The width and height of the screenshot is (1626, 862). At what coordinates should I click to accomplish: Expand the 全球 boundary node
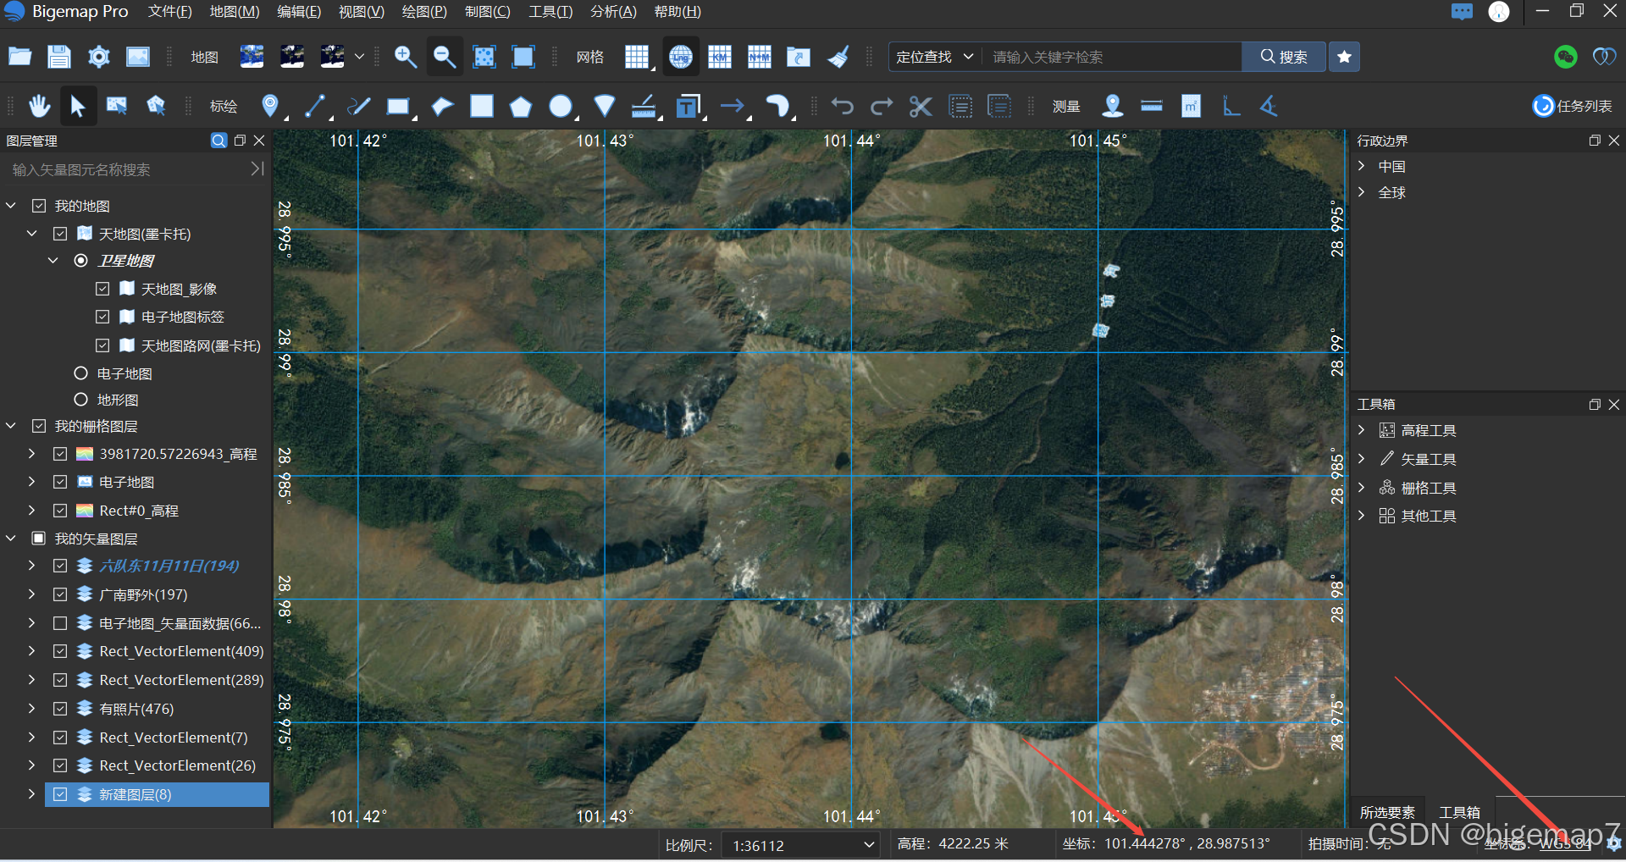[1362, 192]
